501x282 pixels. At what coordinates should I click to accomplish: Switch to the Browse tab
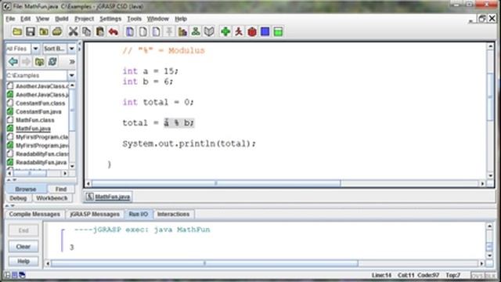point(26,190)
